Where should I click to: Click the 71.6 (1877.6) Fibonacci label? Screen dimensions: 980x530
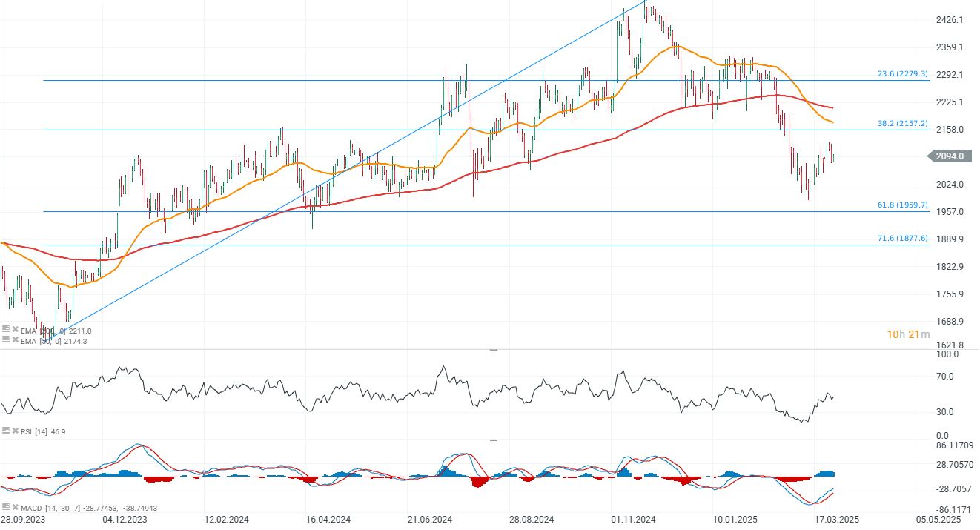pos(902,239)
